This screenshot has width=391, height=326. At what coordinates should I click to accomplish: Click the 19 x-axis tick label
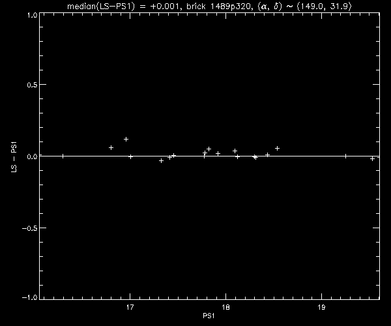pos(321,307)
